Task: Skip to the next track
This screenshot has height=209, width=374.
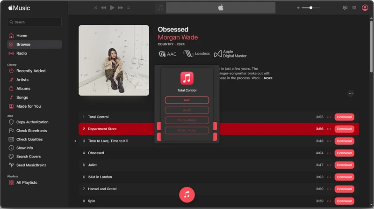Action: point(121,7)
